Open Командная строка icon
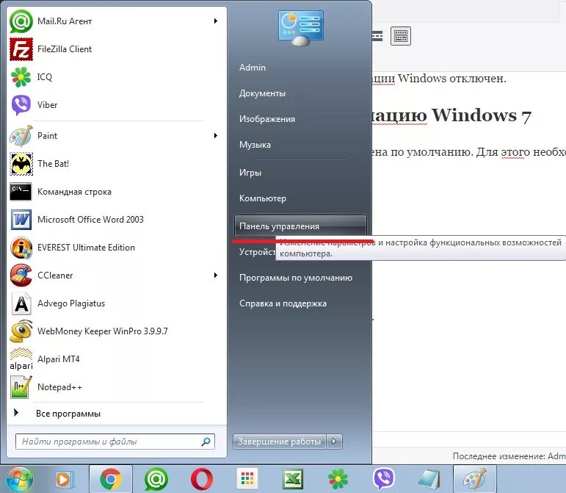 [x=21, y=192]
